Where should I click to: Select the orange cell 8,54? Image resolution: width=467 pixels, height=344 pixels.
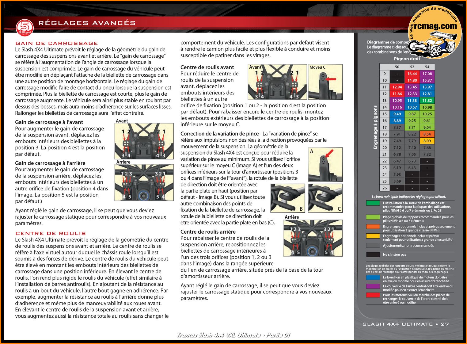tap(427, 134)
